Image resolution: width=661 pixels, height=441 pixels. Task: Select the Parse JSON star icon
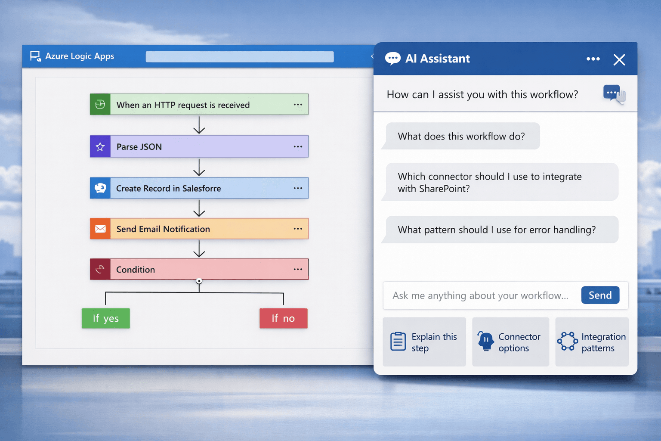click(100, 146)
